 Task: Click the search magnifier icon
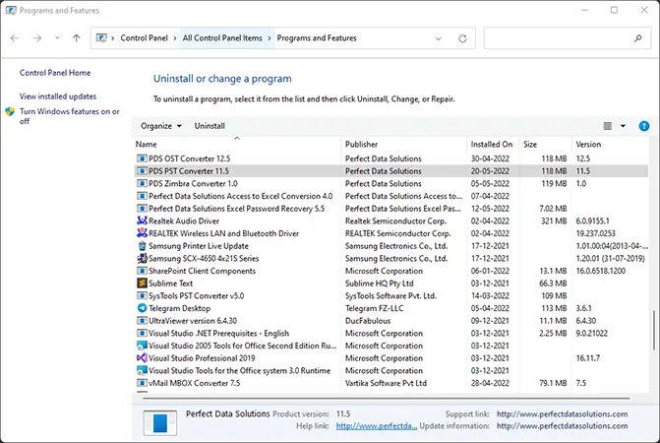tap(637, 38)
